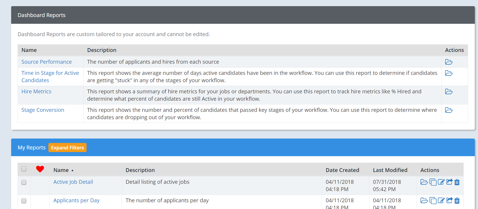Copy the Applicants per Day report
Screen dimensions: 478x209
[433, 201]
